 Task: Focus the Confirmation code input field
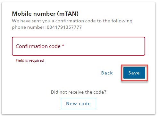click(x=79, y=46)
